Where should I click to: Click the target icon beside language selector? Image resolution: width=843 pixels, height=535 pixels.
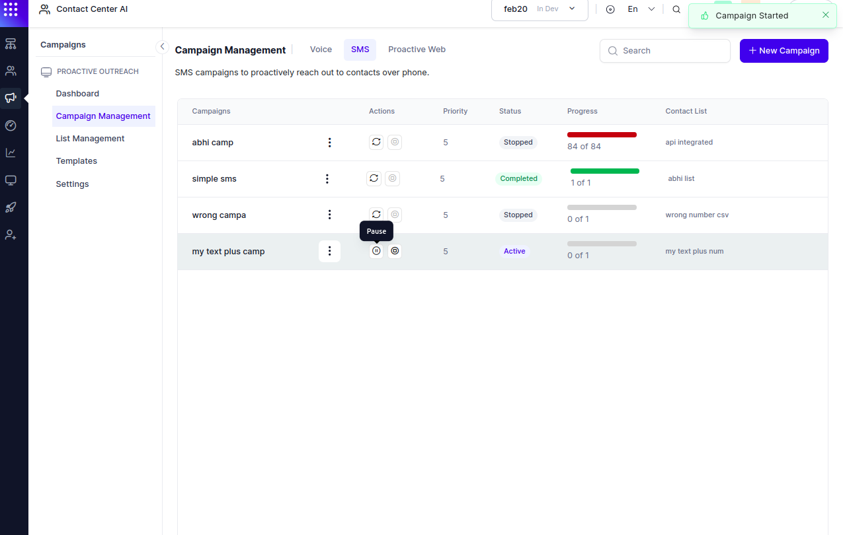610,9
